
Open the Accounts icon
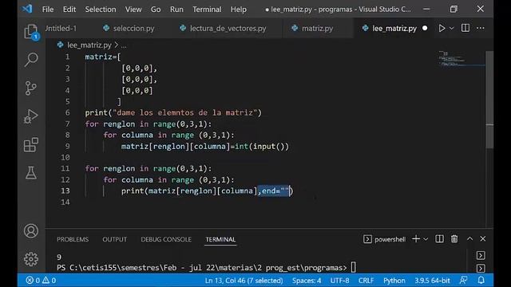coord(31,230)
